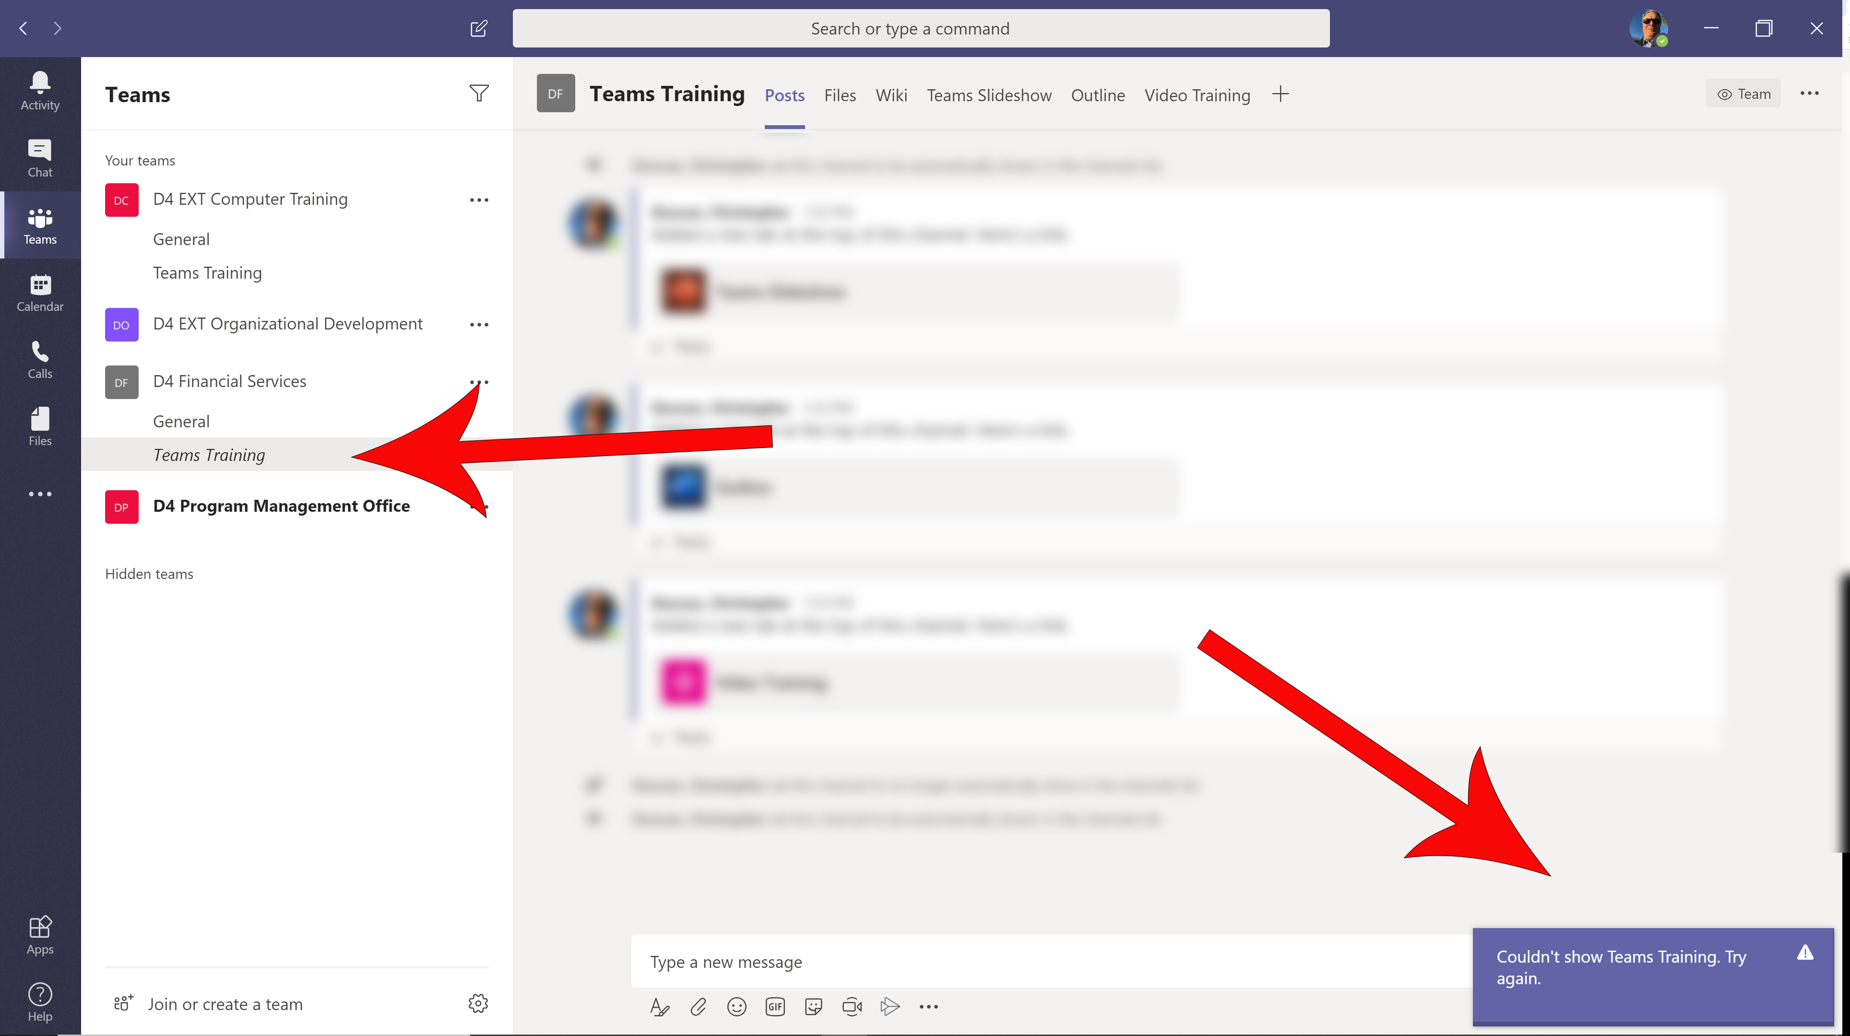This screenshot has height=1036, width=1850.
Task: Expand D4 Program Management Office team
Action: click(281, 506)
